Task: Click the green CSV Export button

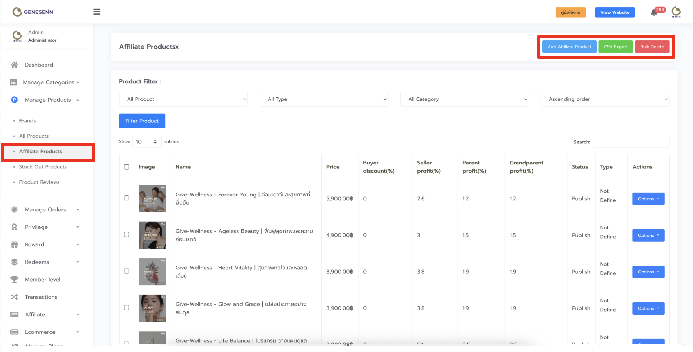Action: [x=616, y=47]
